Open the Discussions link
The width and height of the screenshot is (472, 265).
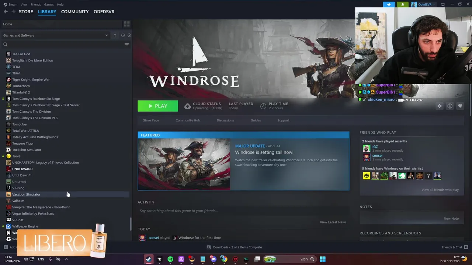225,120
